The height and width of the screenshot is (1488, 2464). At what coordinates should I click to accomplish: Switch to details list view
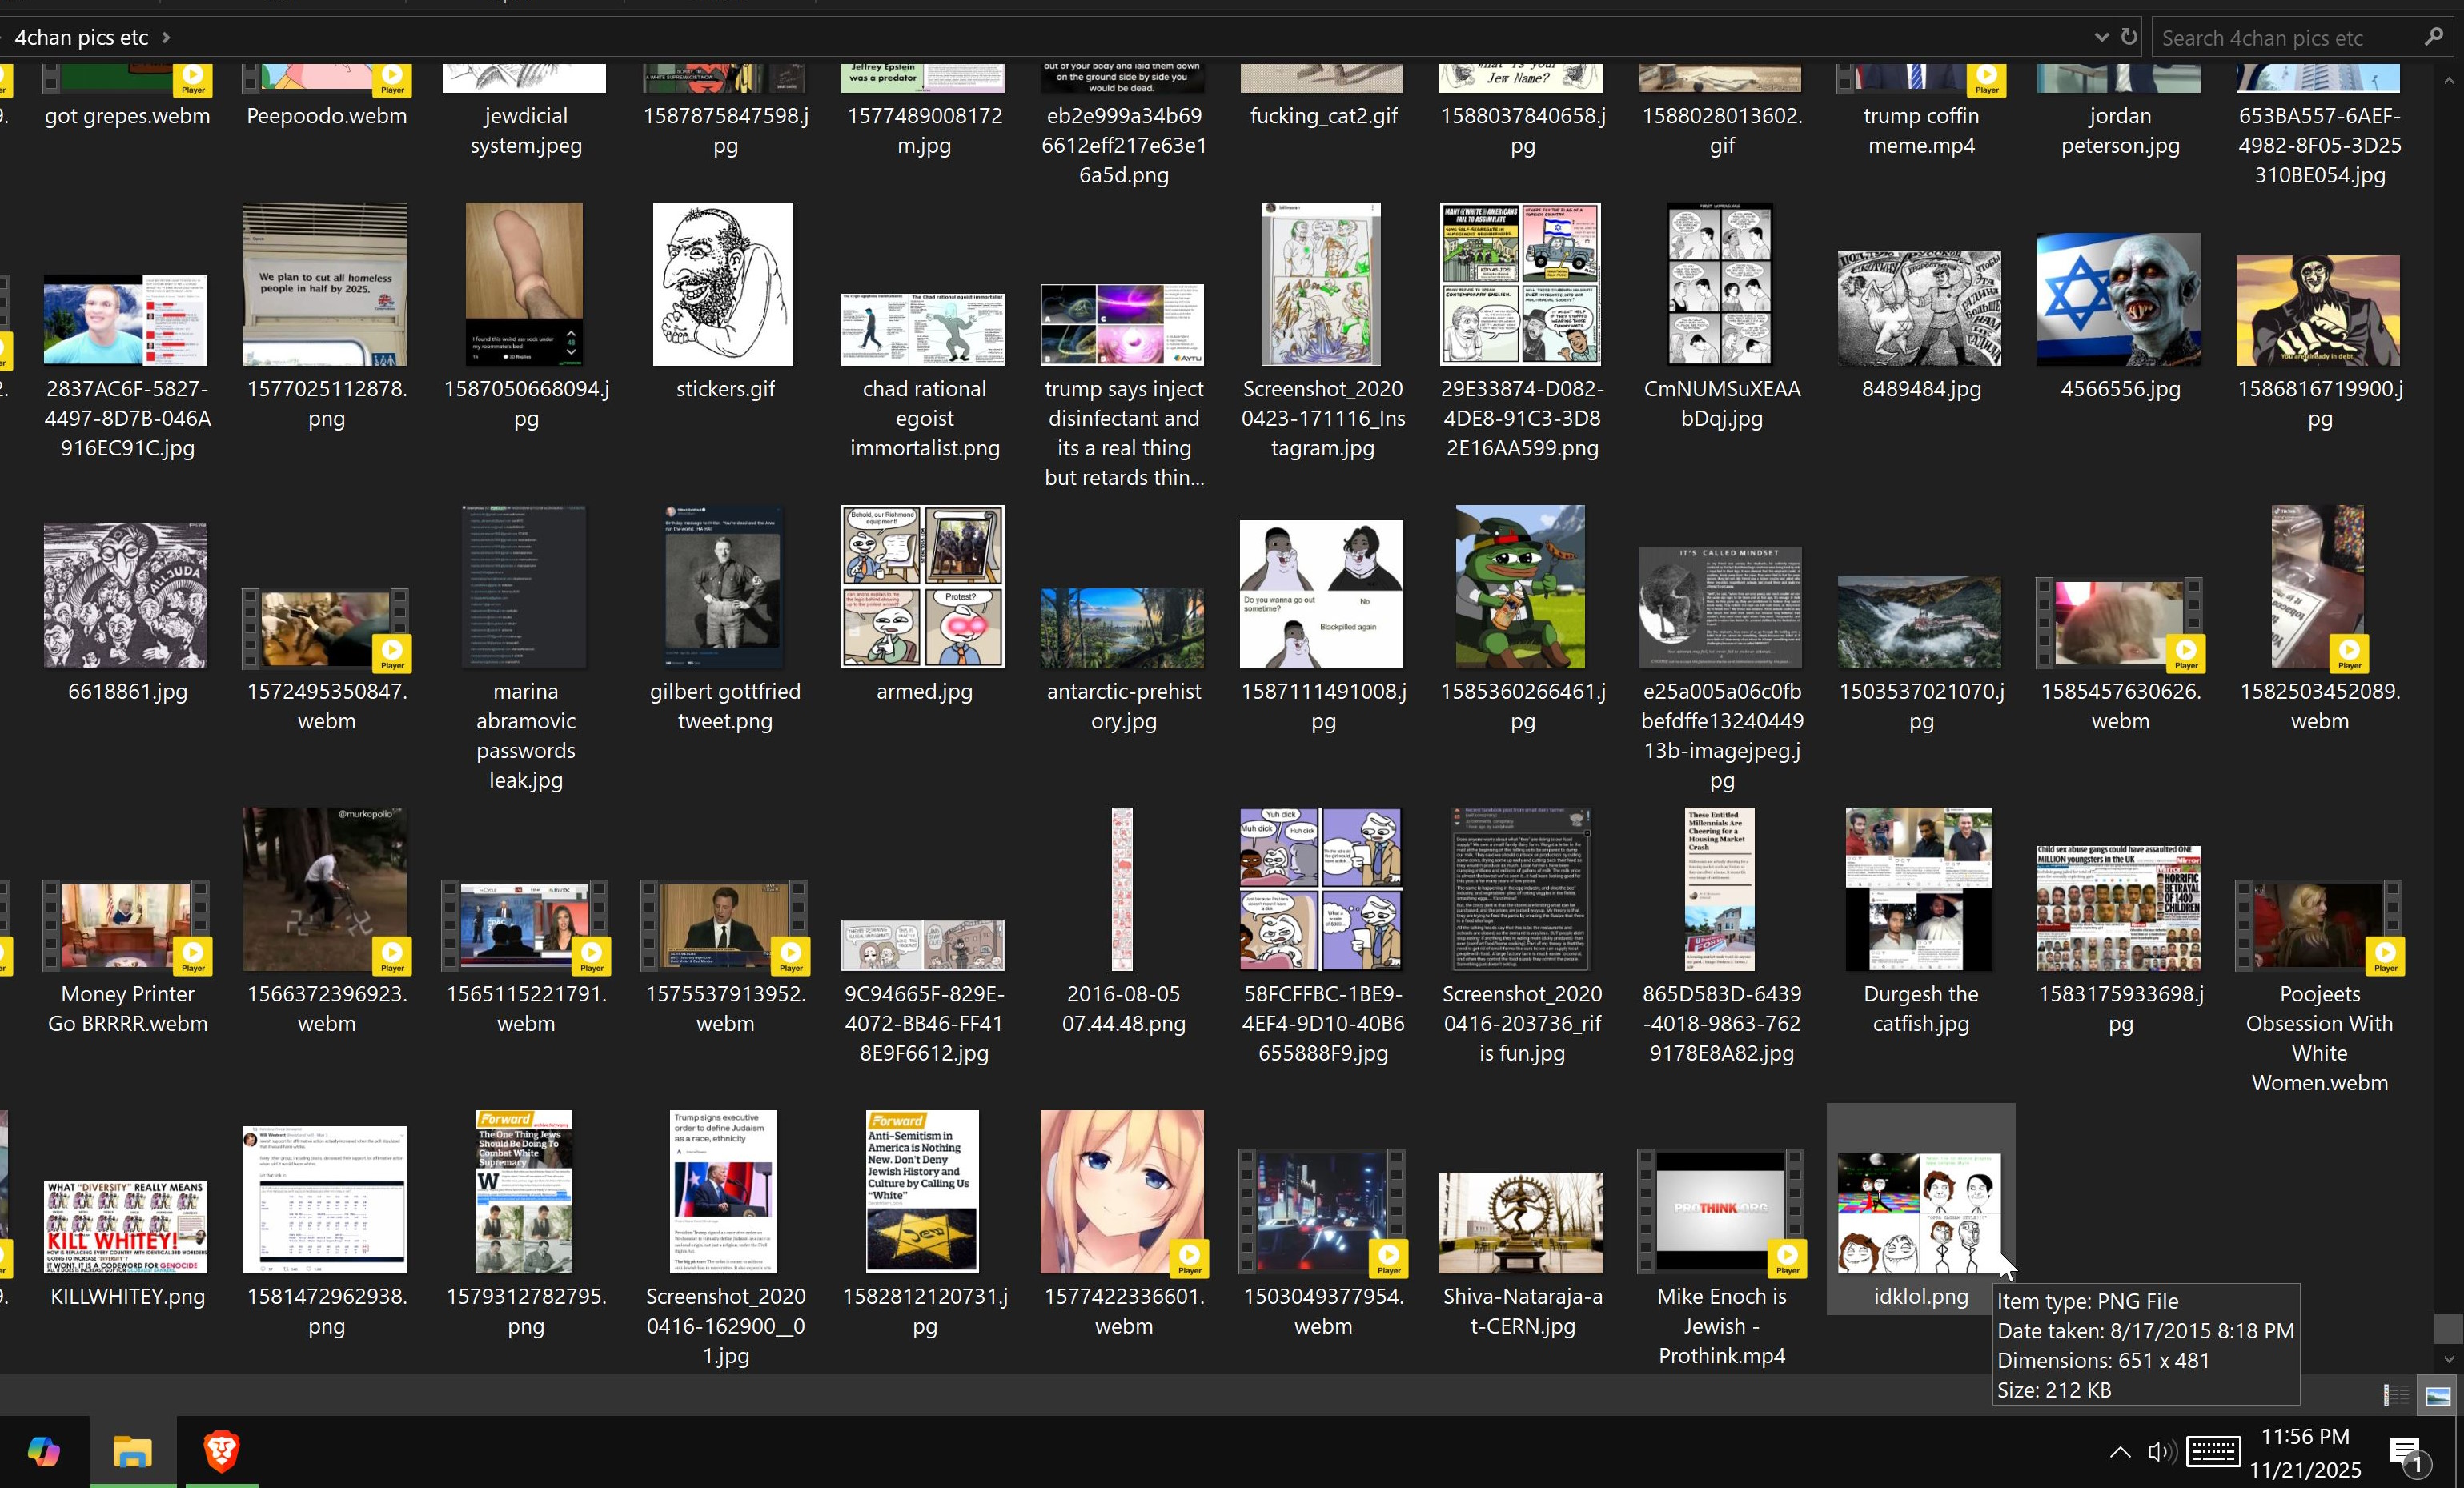[x=2396, y=1395]
